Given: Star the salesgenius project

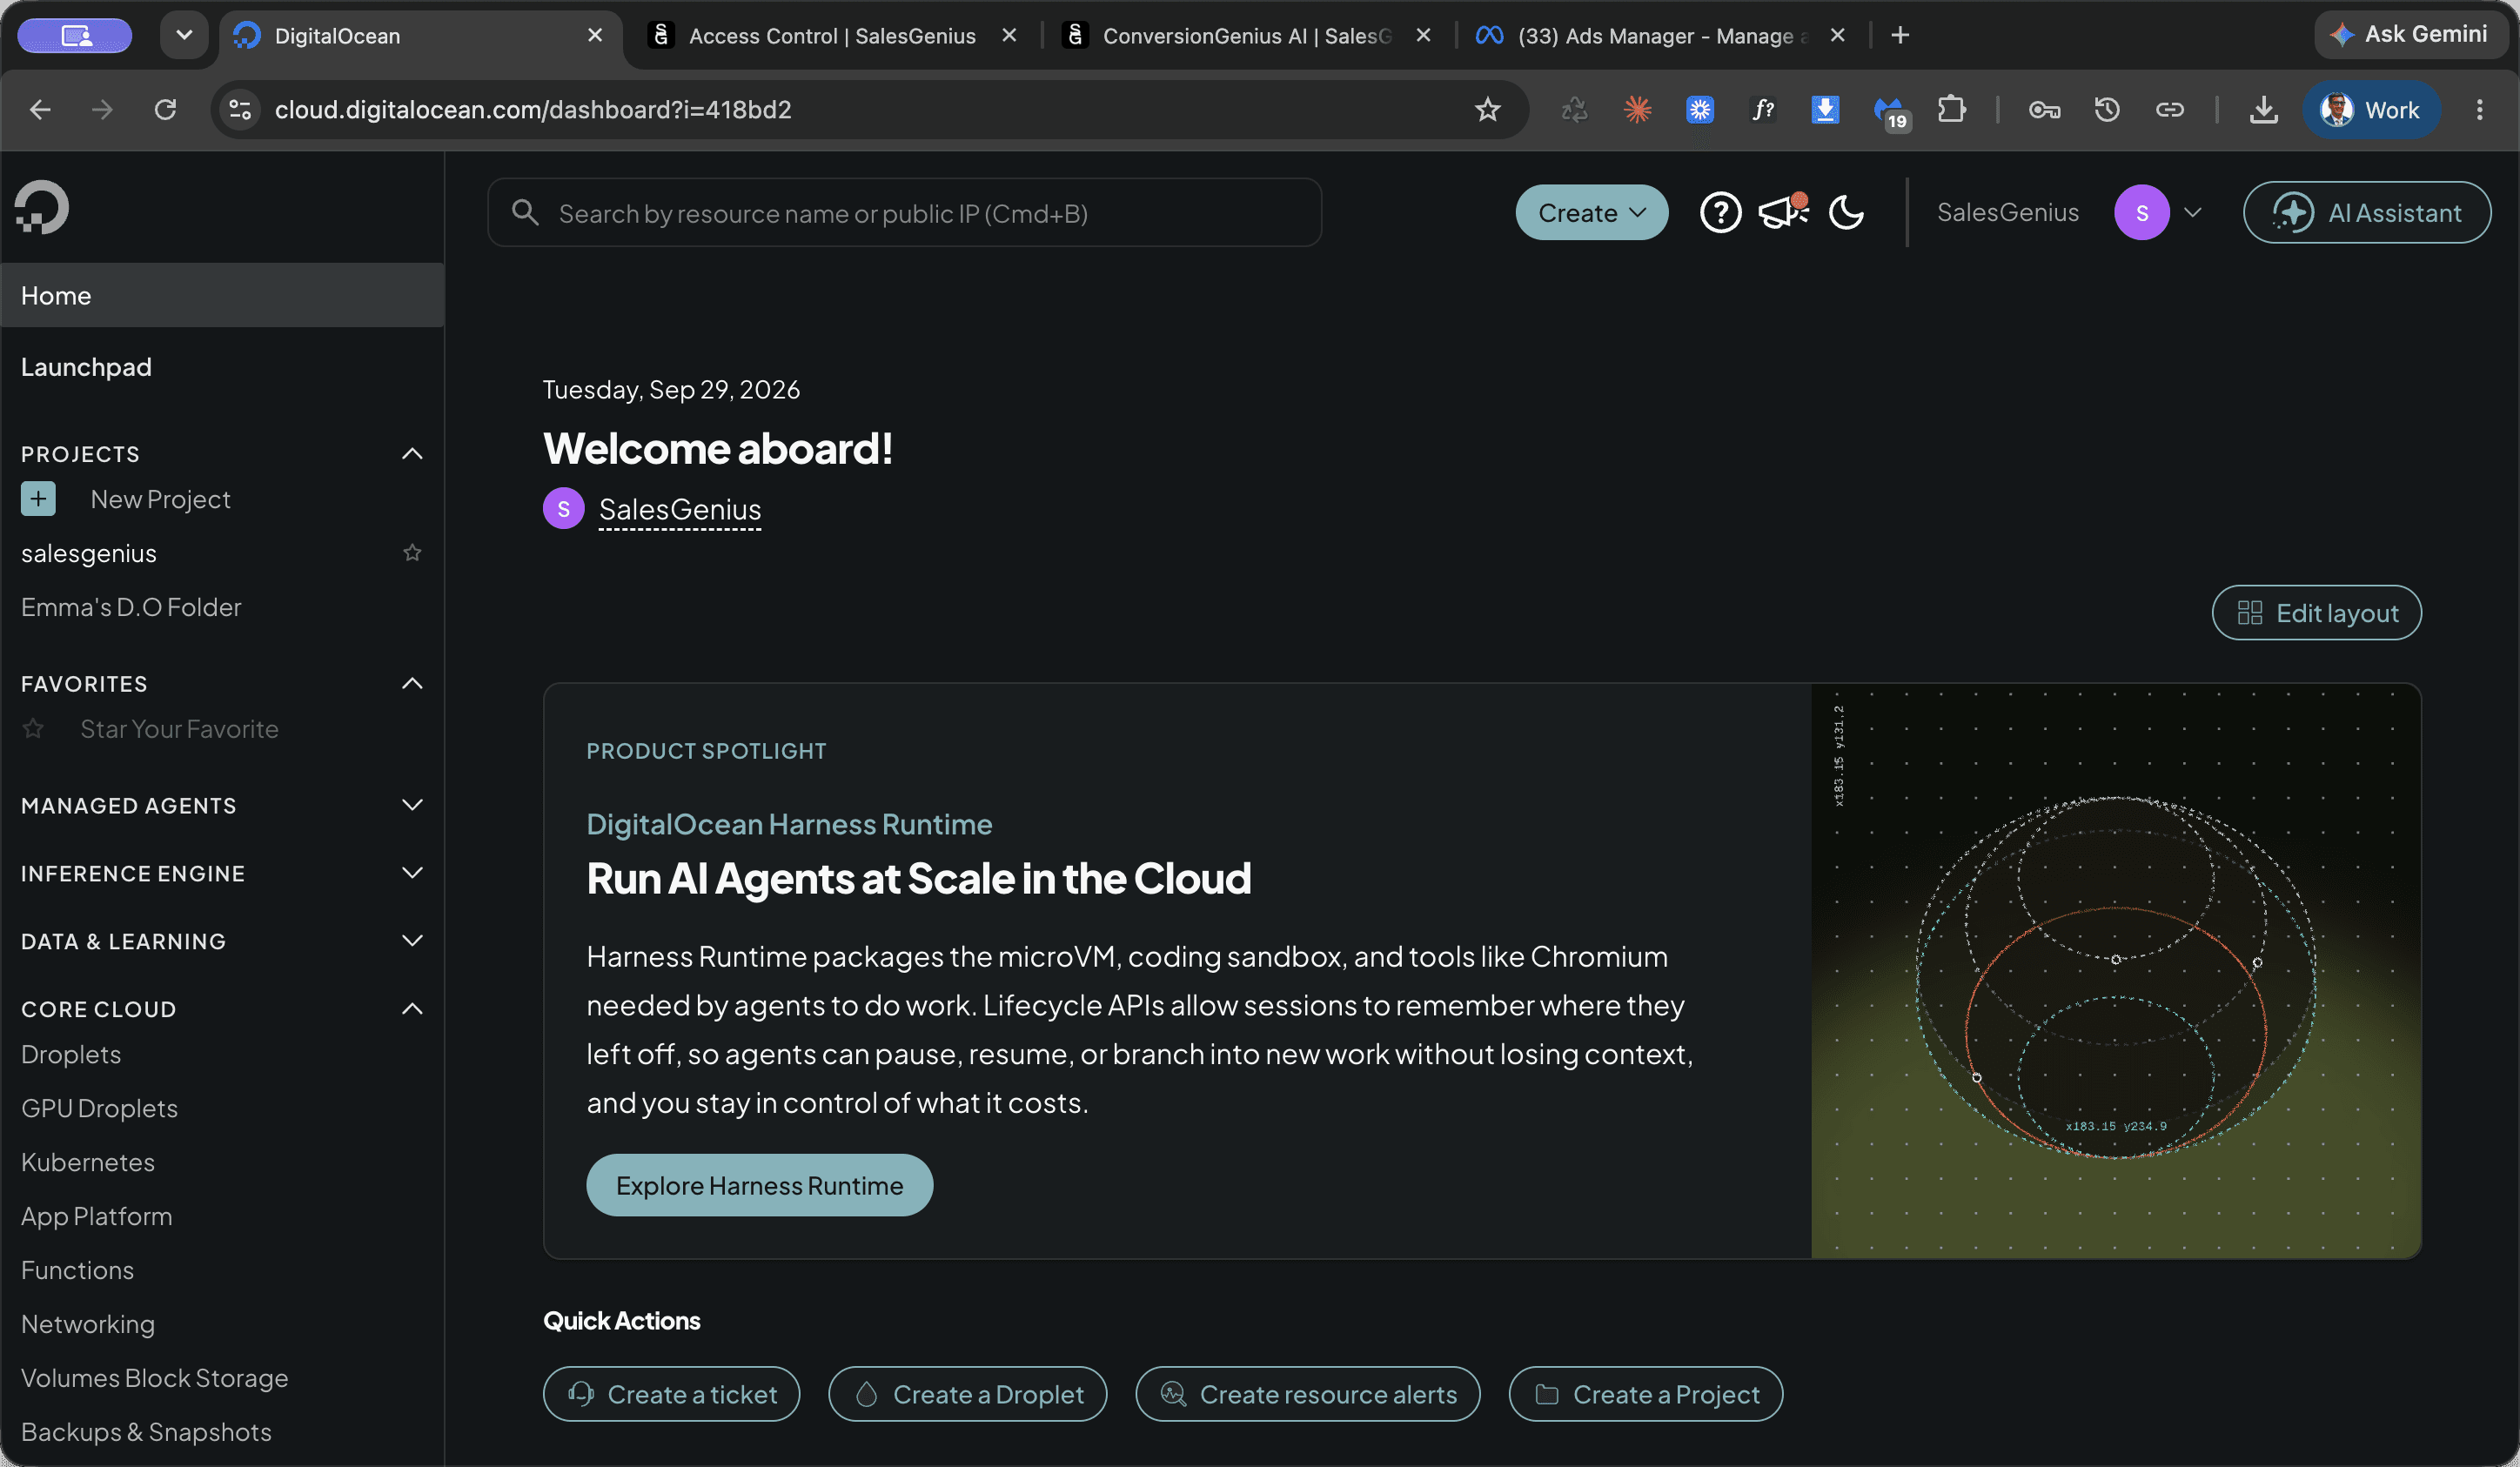Looking at the screenshot, I should click(x=412, y=552).
